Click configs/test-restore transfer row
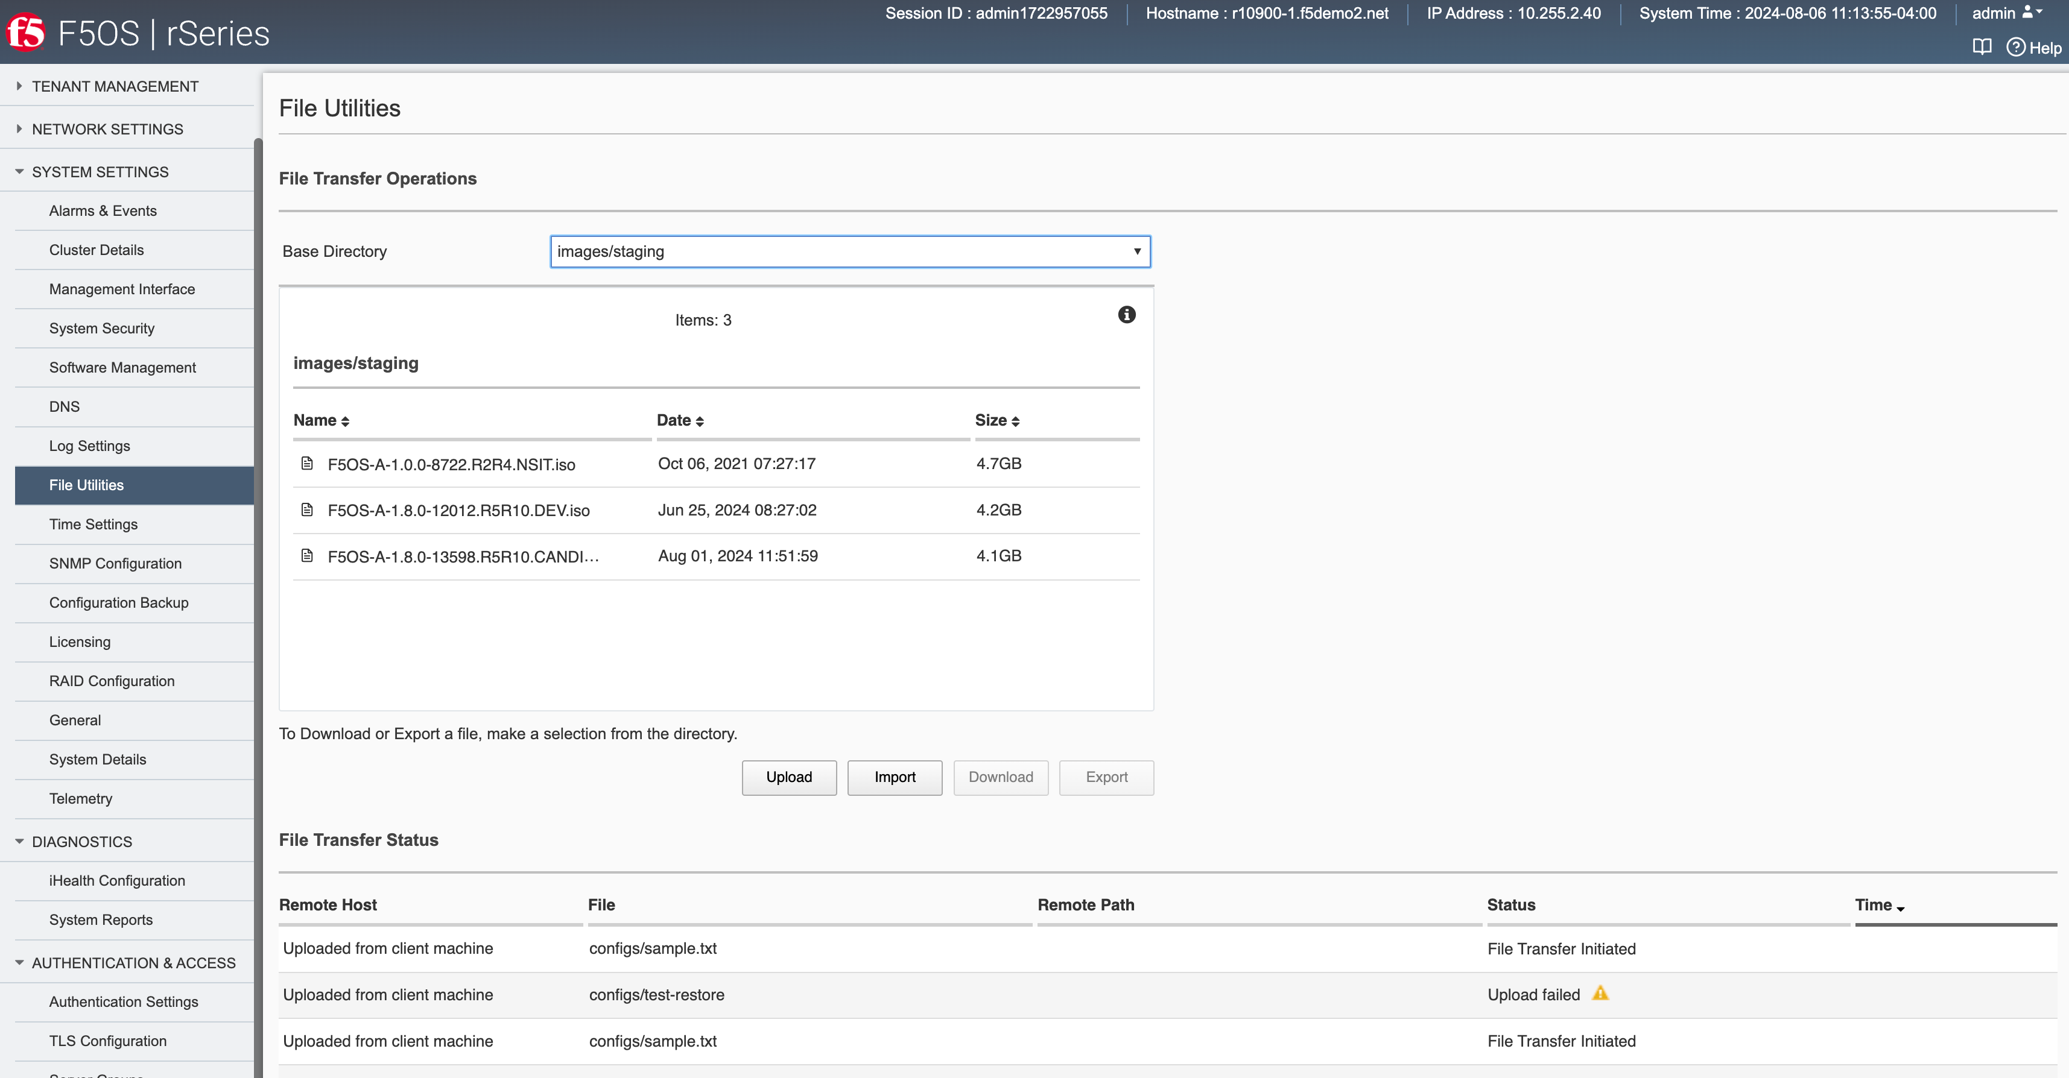 1167,995
